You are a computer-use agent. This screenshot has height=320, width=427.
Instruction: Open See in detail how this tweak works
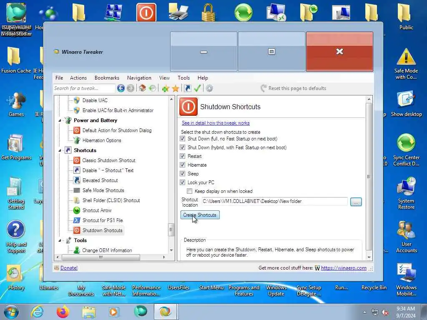tap(216, 123)
